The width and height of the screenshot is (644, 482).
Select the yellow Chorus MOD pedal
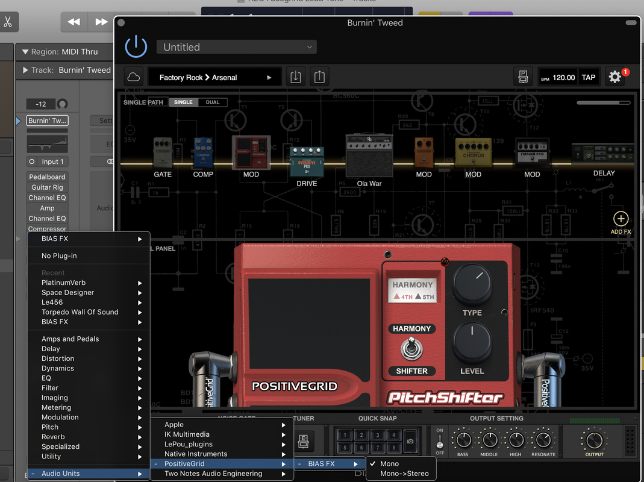[x=473, y=152]
